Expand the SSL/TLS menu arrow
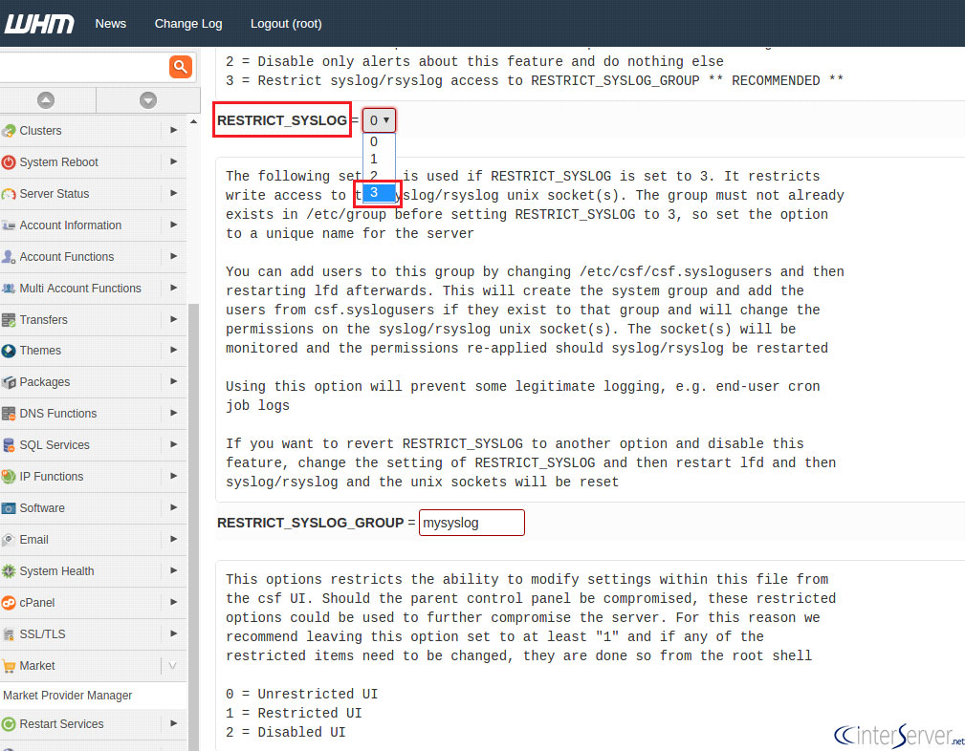 click(173, 633)
